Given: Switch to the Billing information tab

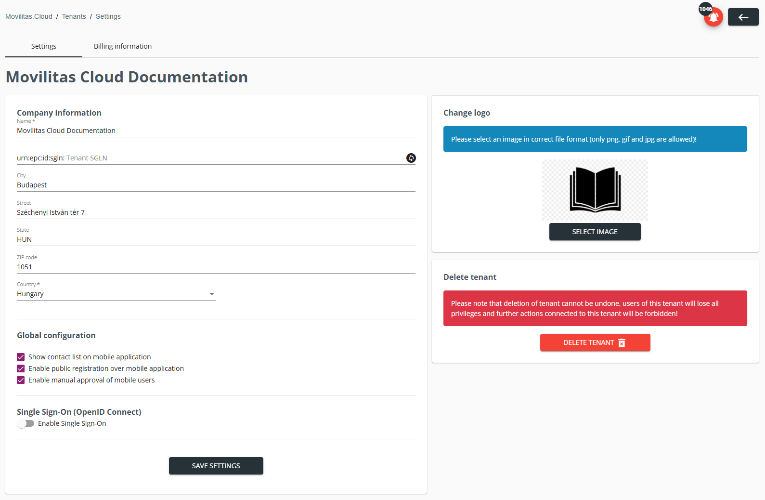Looking at the screenshot, I should click(x=123, y=46).
